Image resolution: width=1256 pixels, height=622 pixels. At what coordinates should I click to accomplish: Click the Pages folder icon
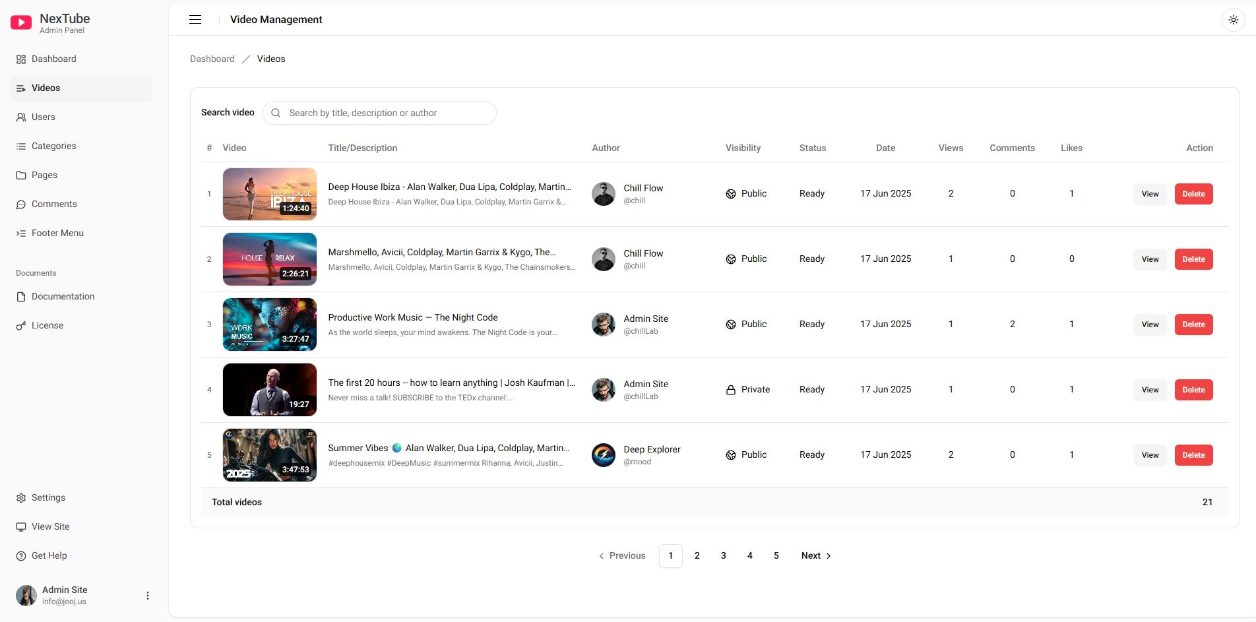click(x=21, y=175)
